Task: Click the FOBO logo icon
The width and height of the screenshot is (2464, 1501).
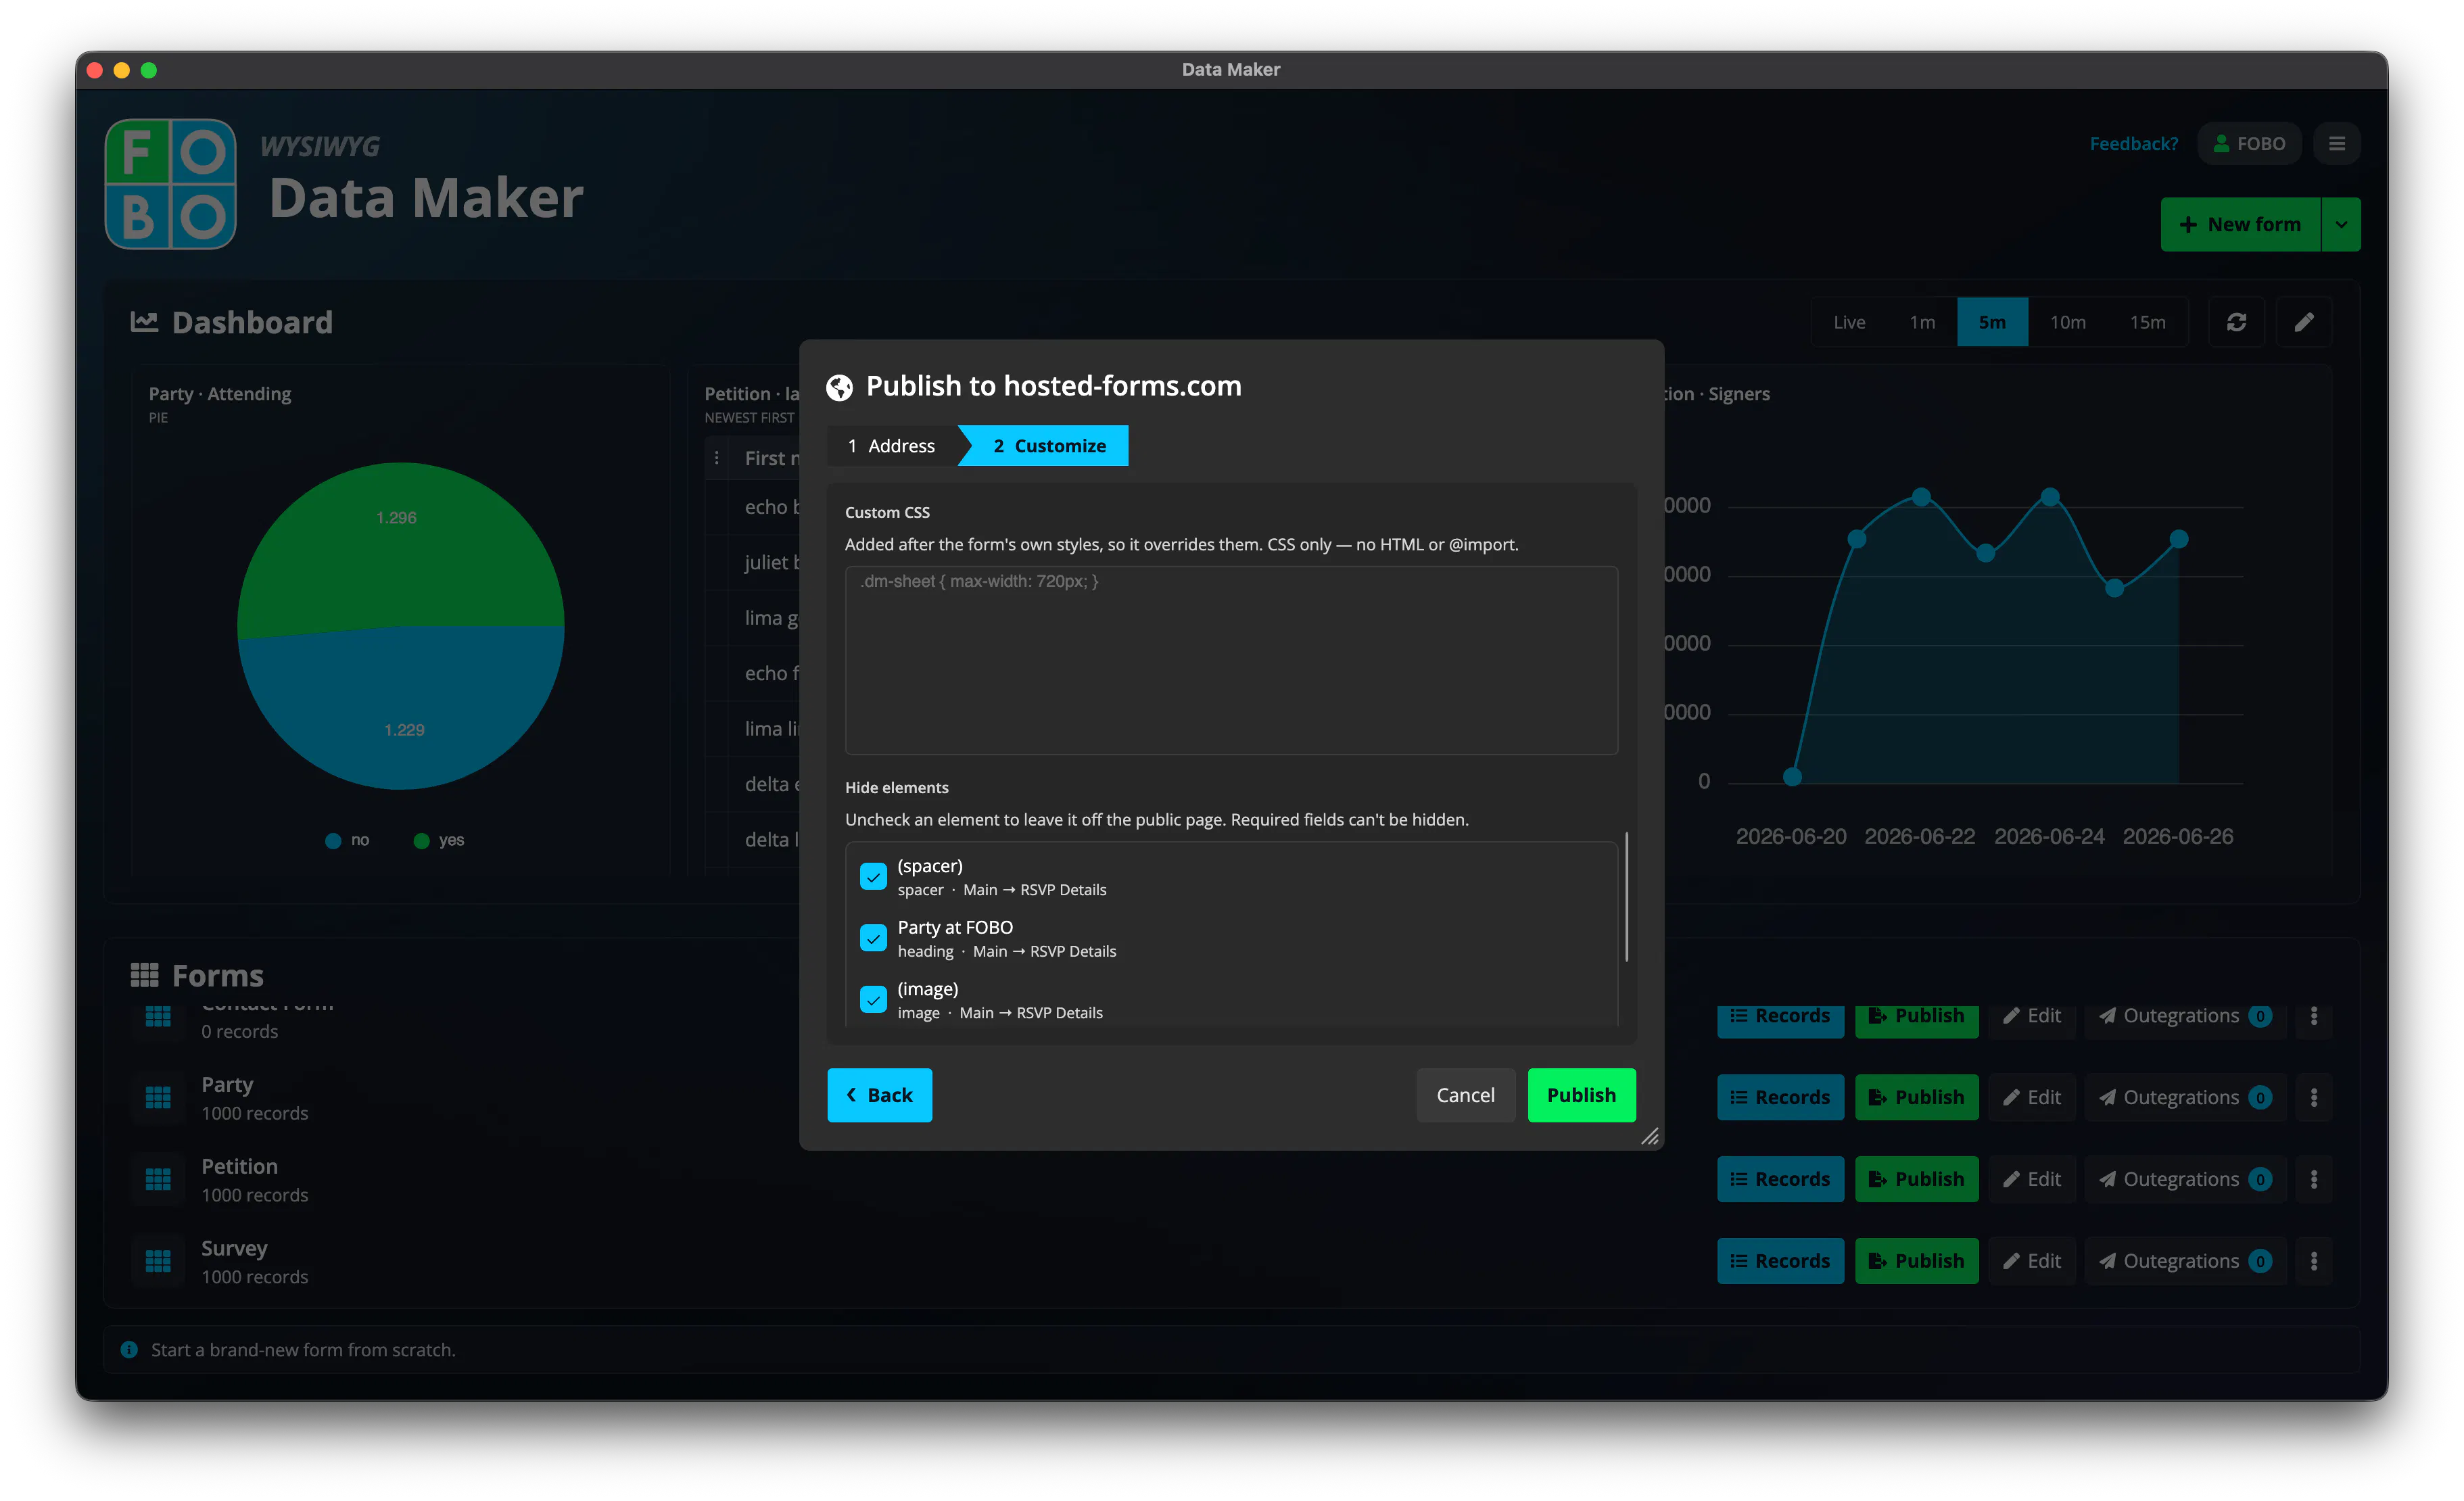Action: (171, 184)
